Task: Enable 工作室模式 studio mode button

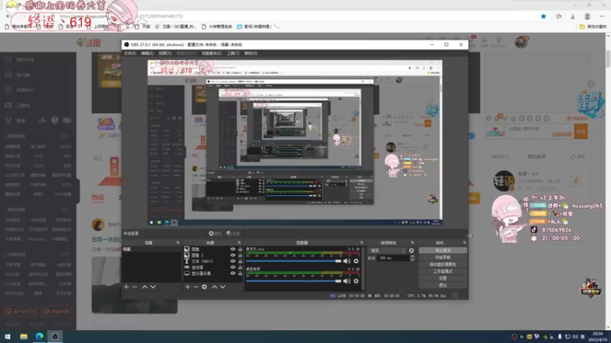Action: pyautogui.click(x=443, y=271)
